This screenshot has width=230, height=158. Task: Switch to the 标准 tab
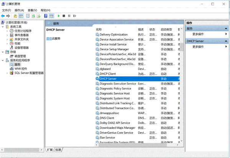58,150
